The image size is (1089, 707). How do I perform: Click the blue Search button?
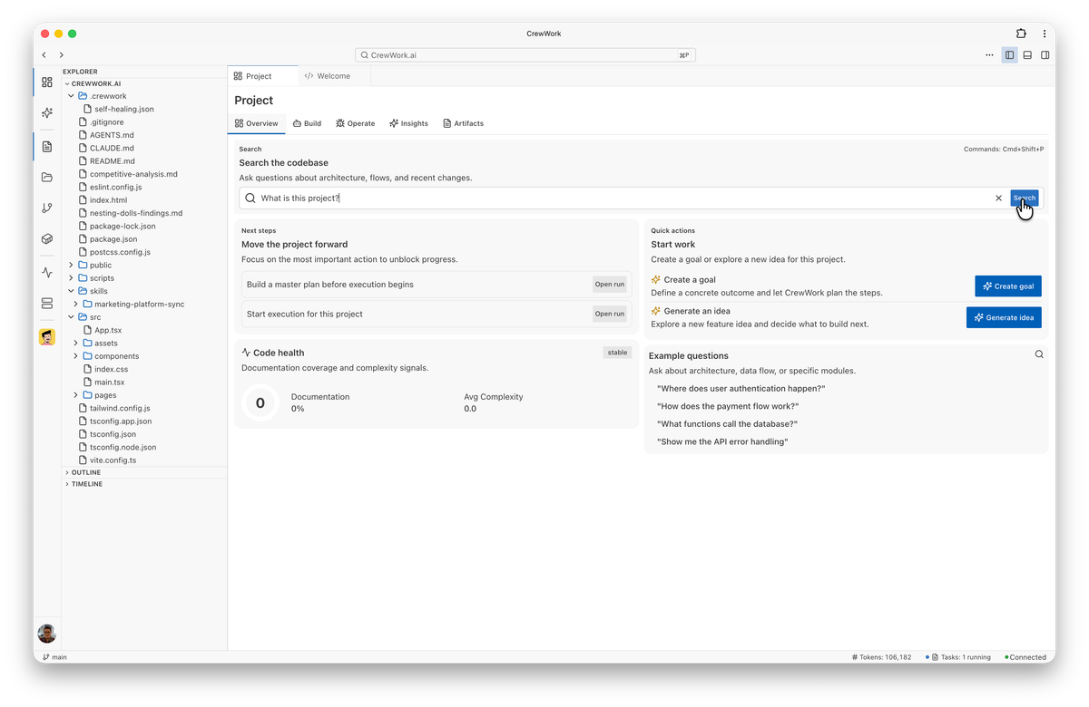pos(1025,198)
